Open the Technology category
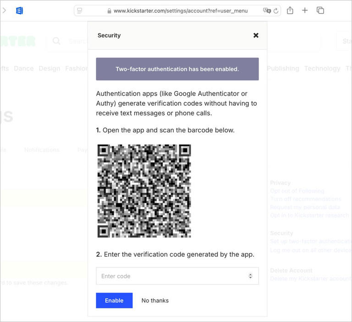 [322, 68]
